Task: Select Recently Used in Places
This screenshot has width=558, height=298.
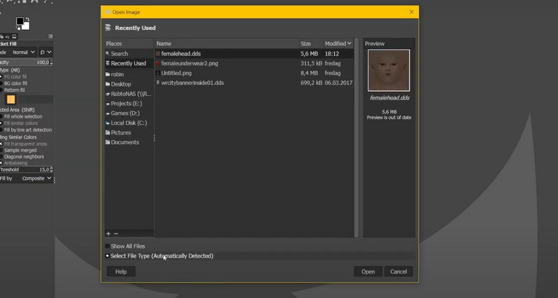Action: (x=129, y=63)
